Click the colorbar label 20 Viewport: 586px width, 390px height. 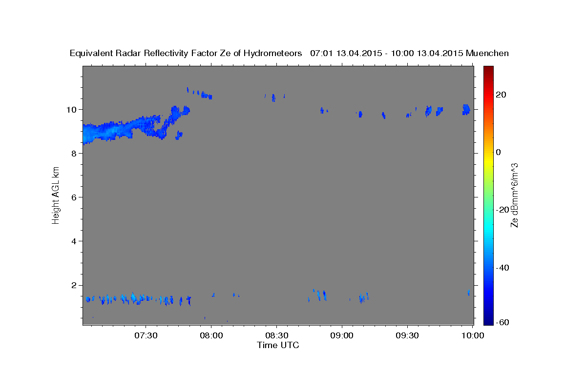(x=502, y=95)
